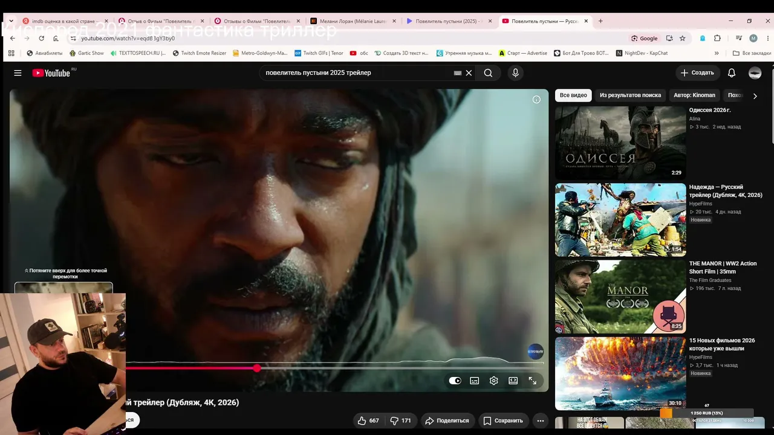Open the "Twitch Emote Resizer" bookmark
774x435 pixels.
pyautogui.click(x=199, y=53)
